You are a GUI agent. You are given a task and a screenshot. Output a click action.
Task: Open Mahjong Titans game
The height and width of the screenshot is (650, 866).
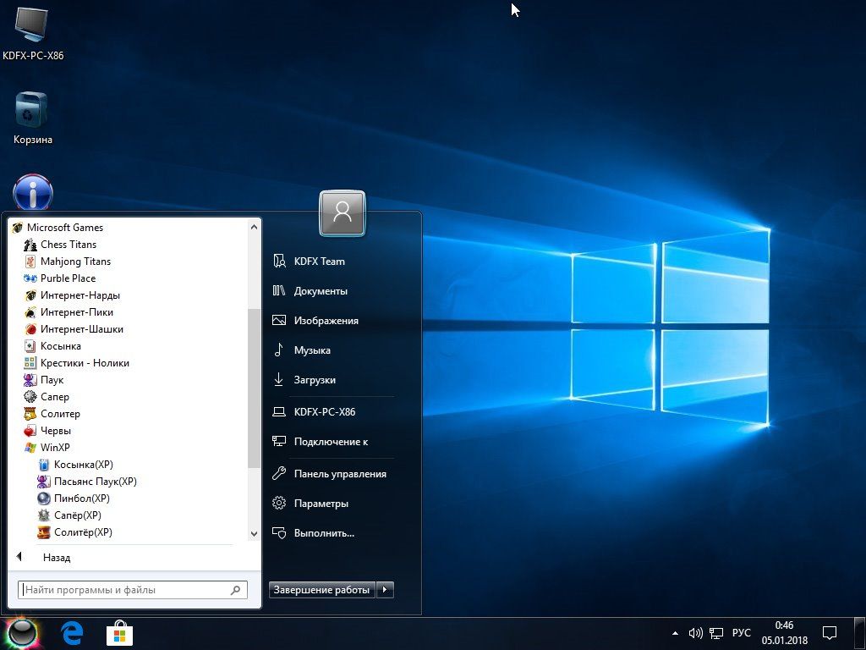(74, 262)
